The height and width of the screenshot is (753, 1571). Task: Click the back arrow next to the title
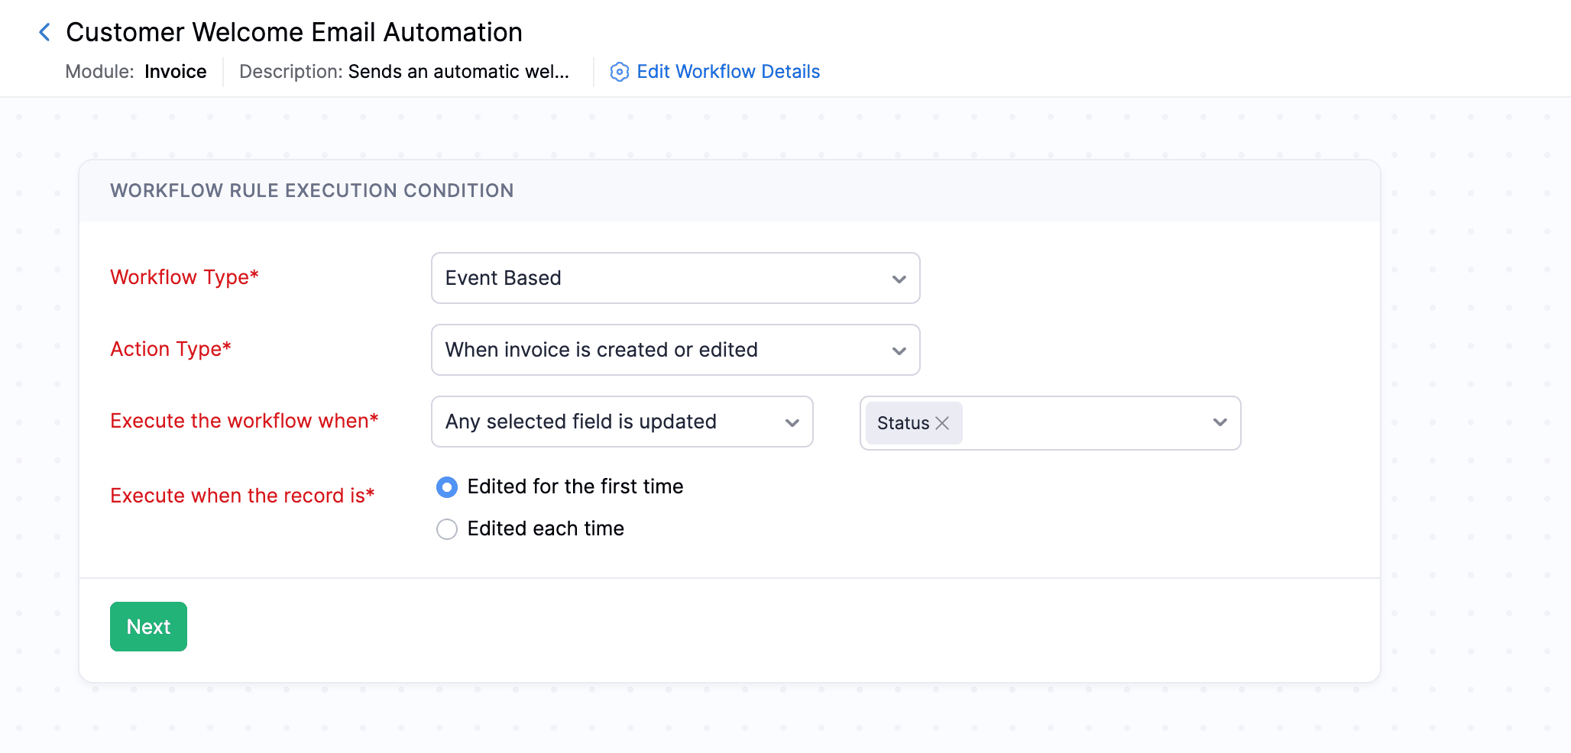[x=44, y=32]
